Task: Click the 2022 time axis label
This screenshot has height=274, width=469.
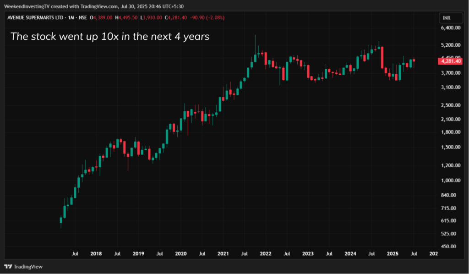Action: click(x=266, y=254)
